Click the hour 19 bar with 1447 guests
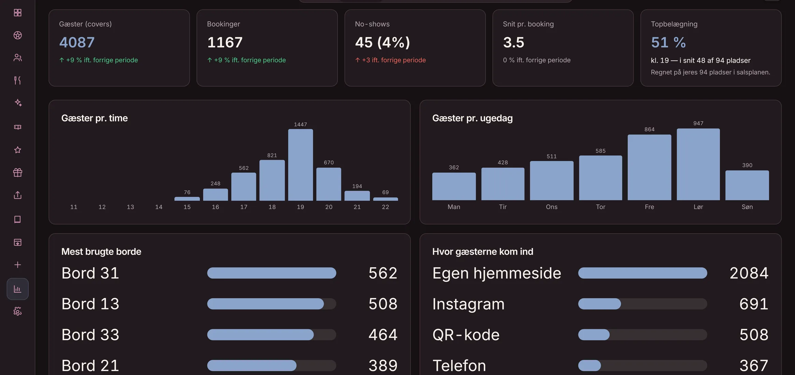The image size is (795, 375). [300, 165]
